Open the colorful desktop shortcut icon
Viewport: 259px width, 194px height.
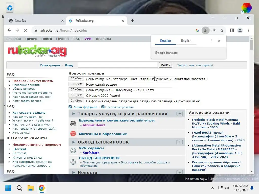tap(246, 8)
